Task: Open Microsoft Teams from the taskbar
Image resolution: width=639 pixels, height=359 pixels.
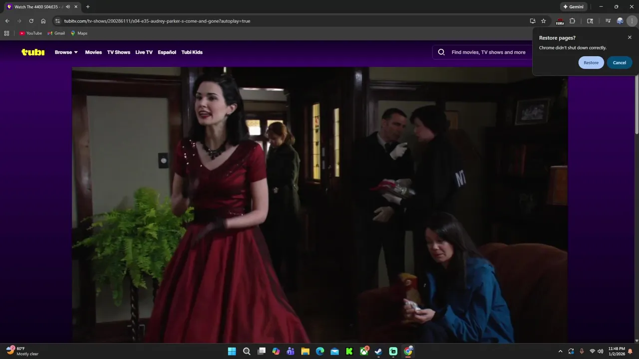Action: coord(291,352)
